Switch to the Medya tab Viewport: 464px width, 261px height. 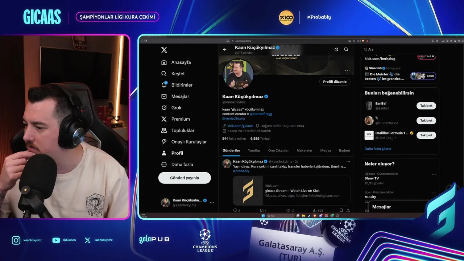coord(326,150)
